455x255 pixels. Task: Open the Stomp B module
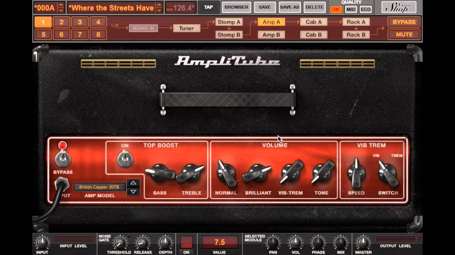pos(229,35)
